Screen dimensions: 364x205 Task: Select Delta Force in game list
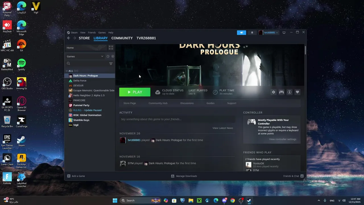coord(90,81)
